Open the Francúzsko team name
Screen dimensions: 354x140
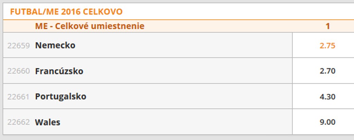pyautogui.click(x=59, y=71)
